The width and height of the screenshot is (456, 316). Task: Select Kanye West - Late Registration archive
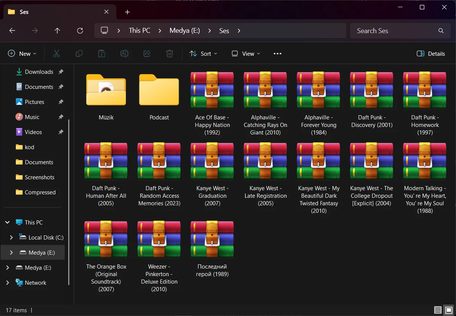point(265,174)
